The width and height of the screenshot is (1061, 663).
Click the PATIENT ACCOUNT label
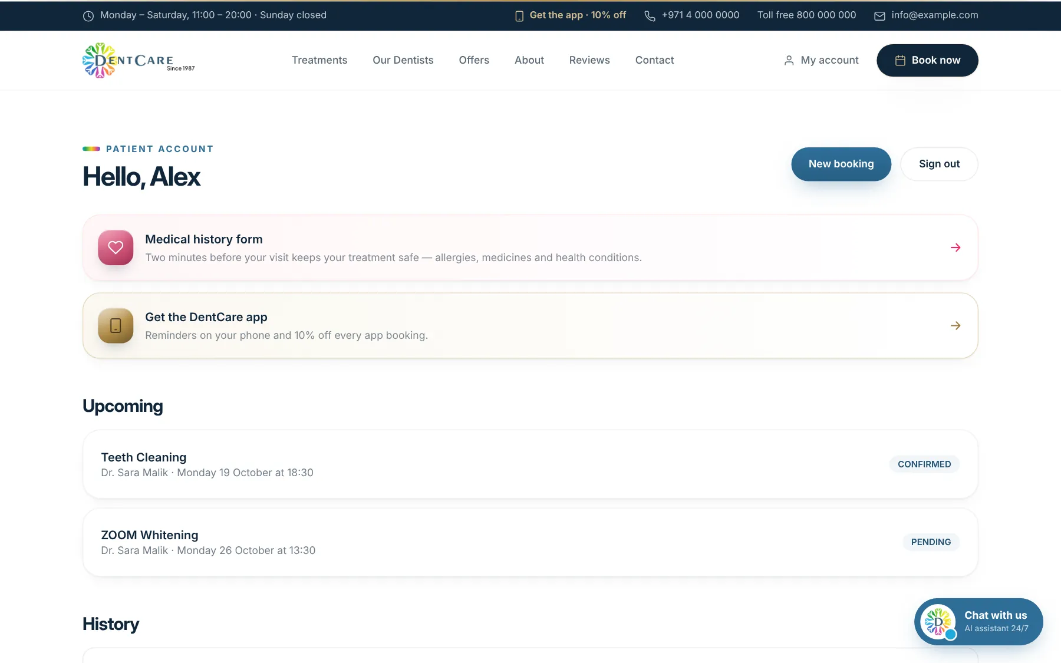(x=160, y=149)
